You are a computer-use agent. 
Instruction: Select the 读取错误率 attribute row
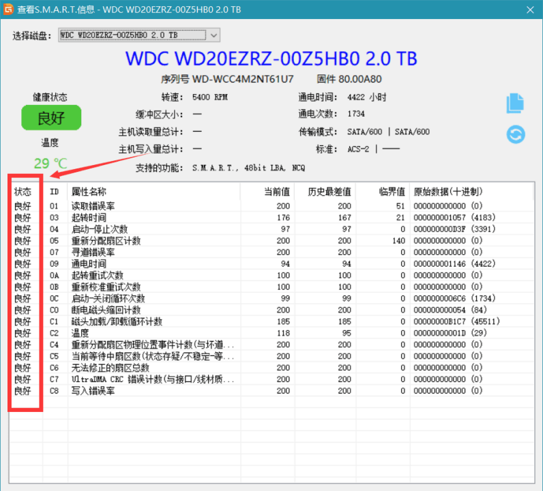(271, 206)
